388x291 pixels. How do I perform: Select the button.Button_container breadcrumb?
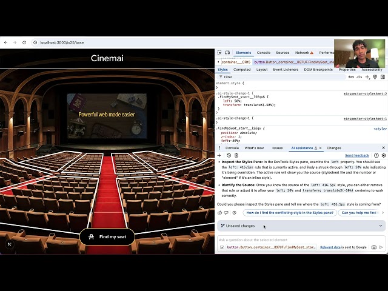click(294, 62)
